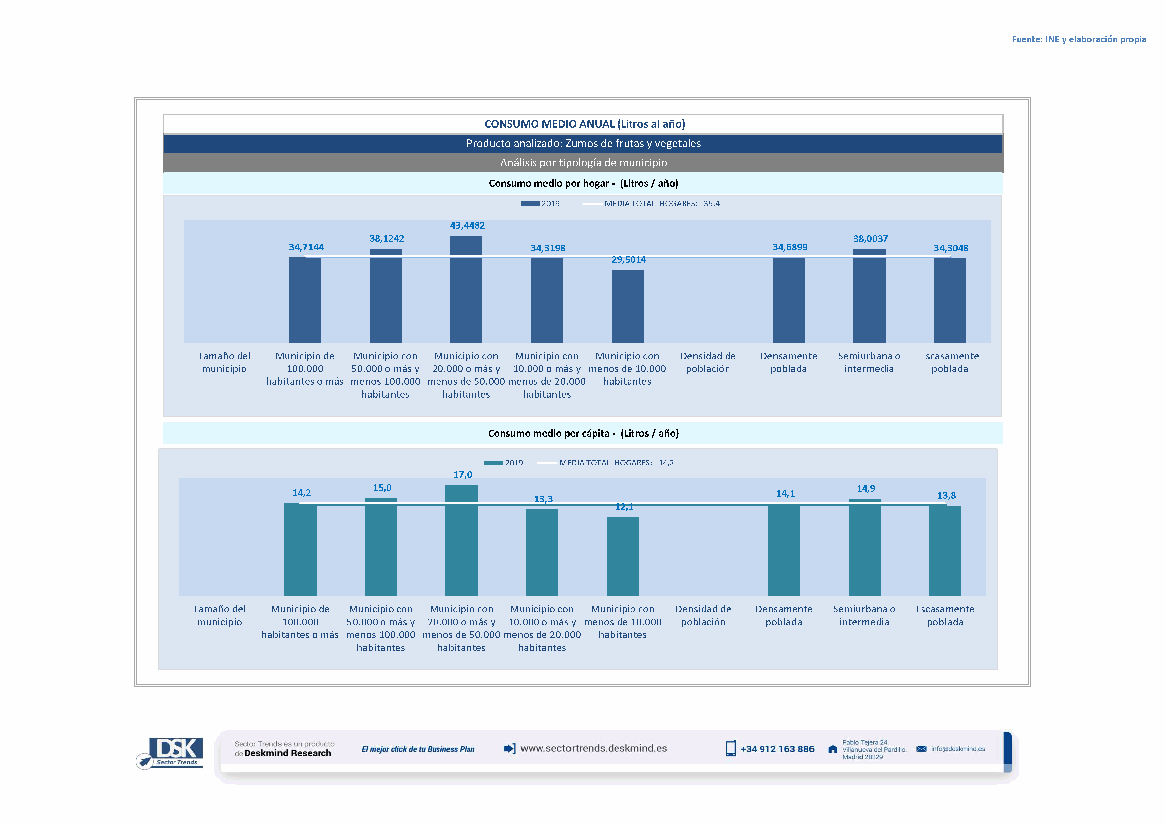This screenshot has width=1165, height=824.
Task: Click the Escasamente poblada per-capita bar 13,8
Action: click(945, 551)
